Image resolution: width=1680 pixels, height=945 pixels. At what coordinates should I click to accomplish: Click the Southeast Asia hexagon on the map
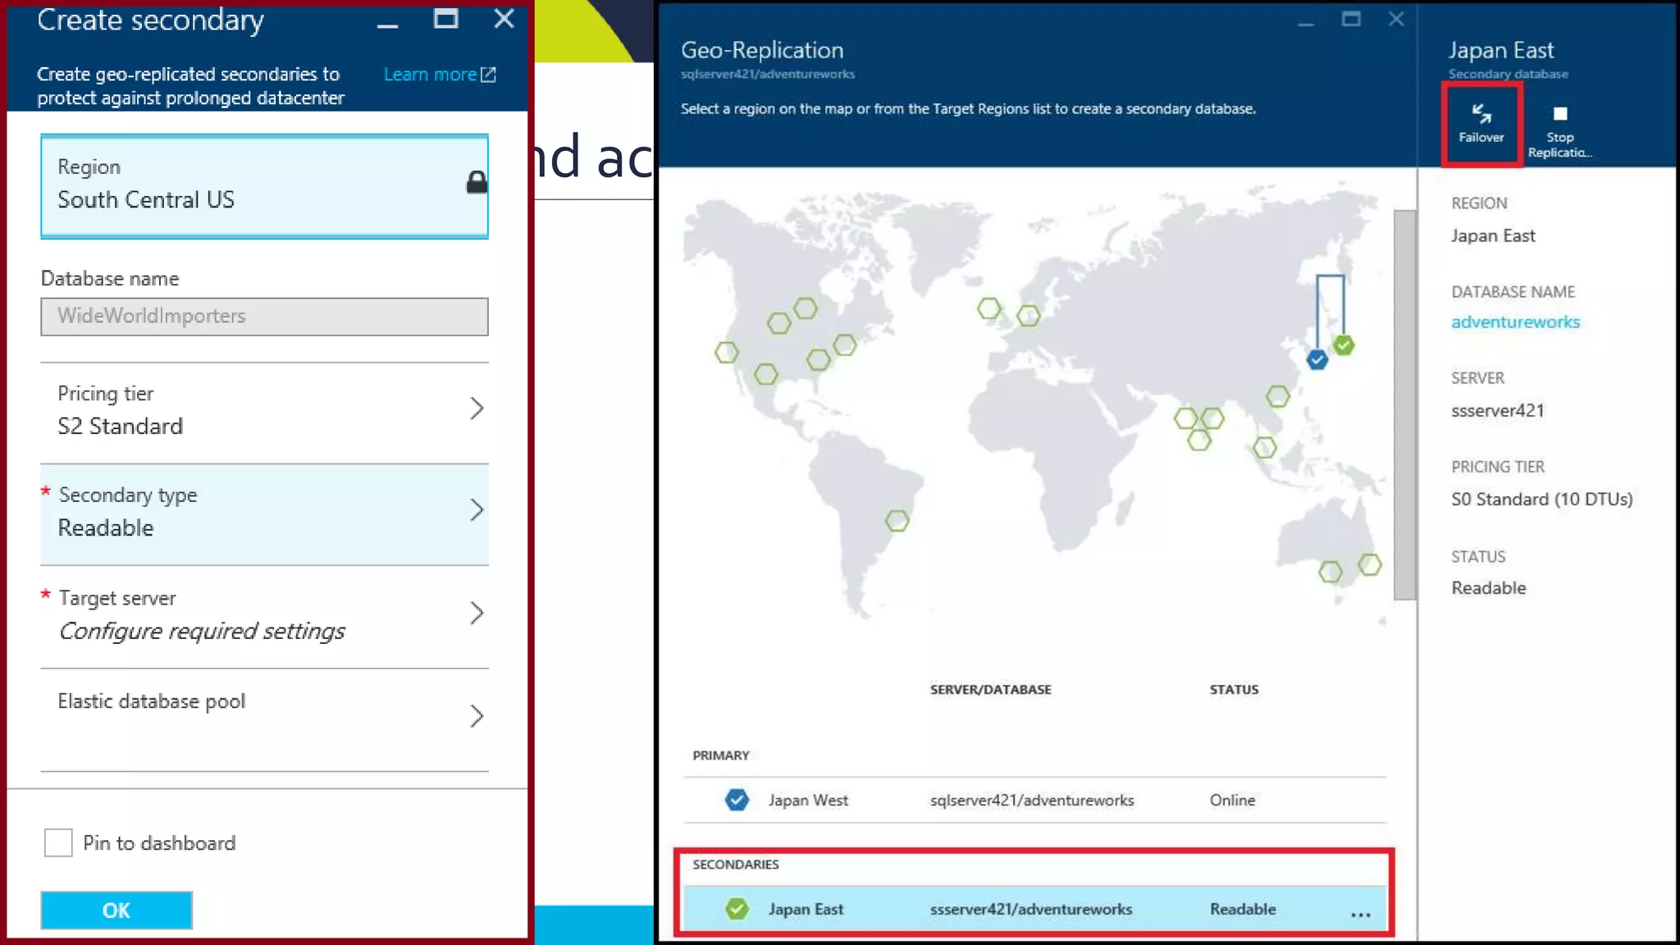point(1264,447)
